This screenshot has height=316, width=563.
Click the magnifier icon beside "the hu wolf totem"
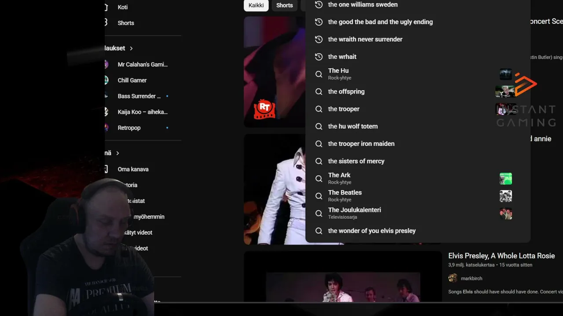[319, 126]
